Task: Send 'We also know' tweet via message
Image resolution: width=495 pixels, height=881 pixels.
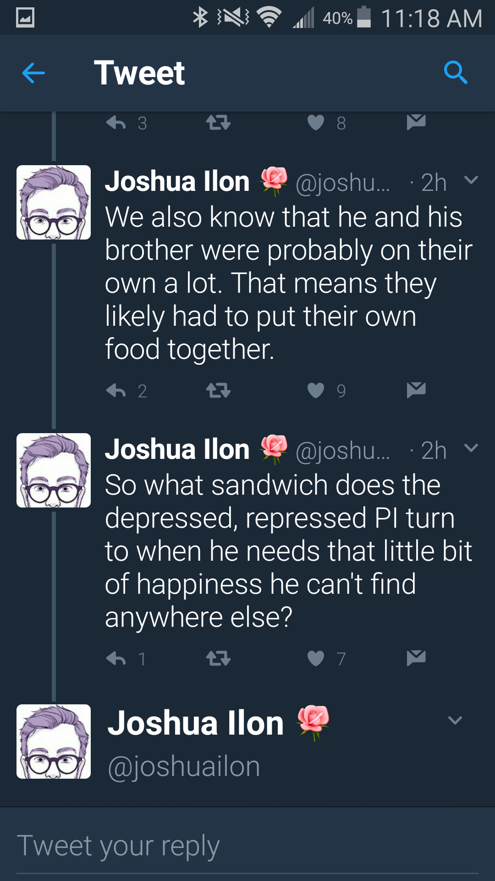Action: [416, 390]
